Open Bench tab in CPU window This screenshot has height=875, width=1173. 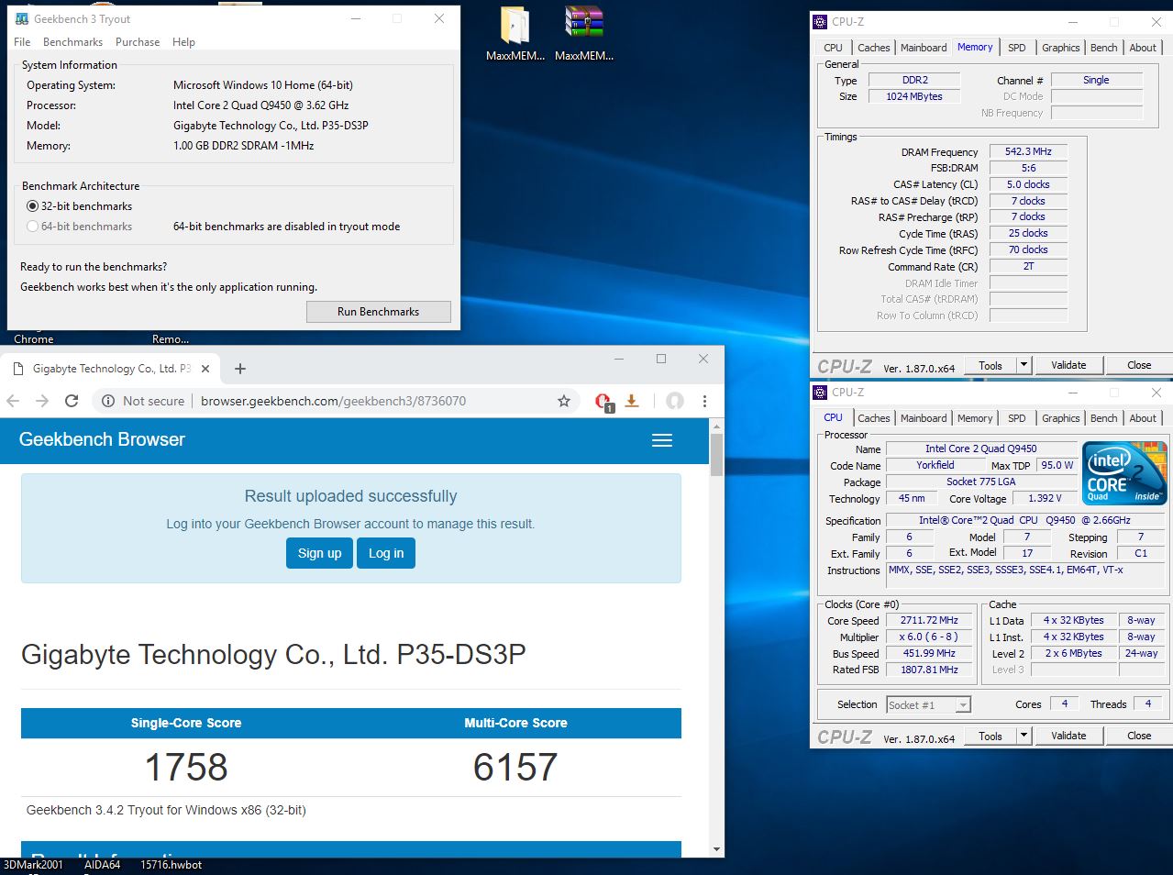click(1103, 418)
